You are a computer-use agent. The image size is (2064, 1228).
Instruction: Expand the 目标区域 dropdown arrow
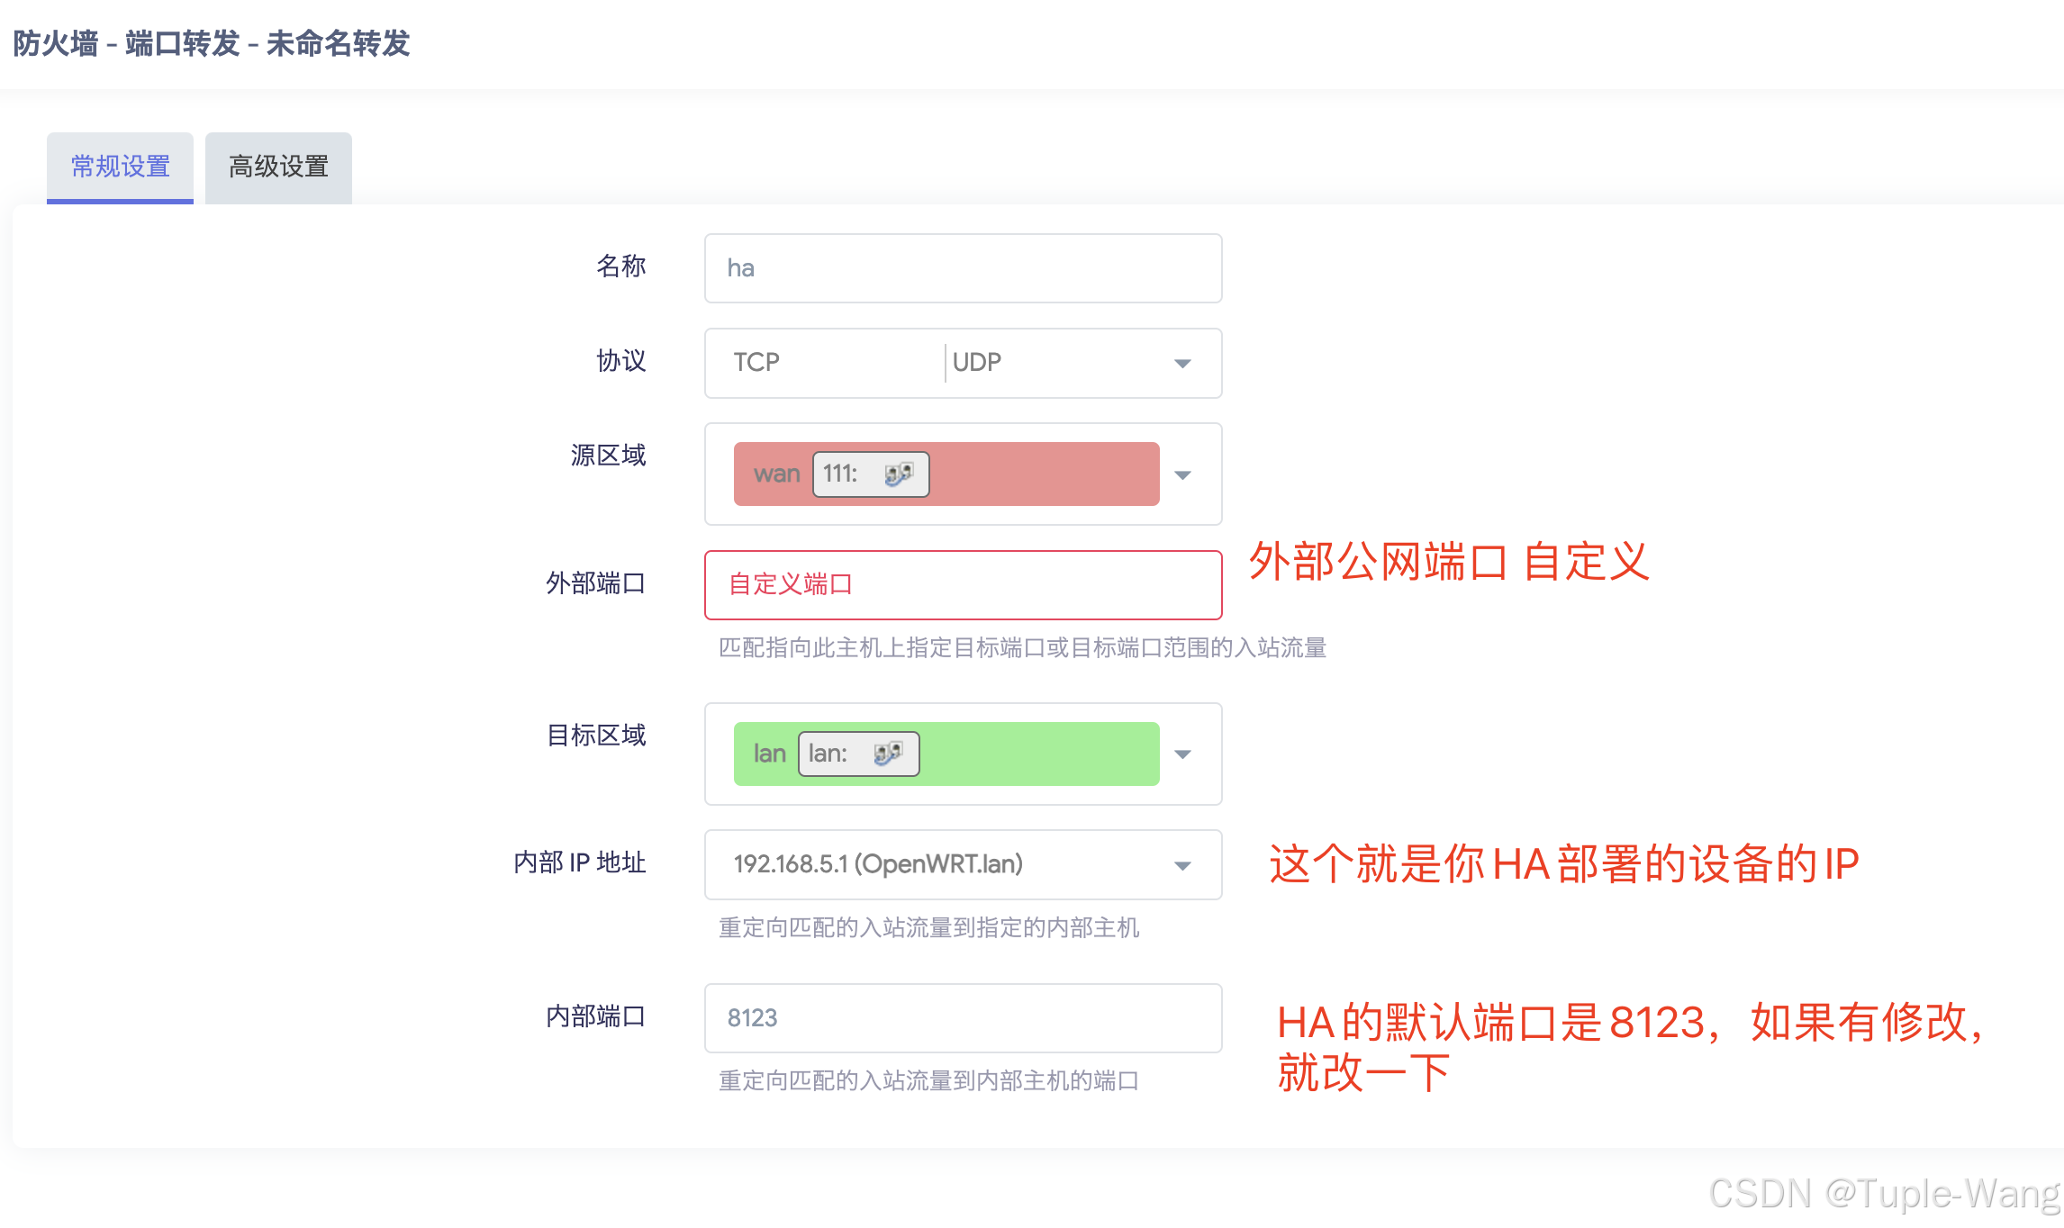[1182, 754]
